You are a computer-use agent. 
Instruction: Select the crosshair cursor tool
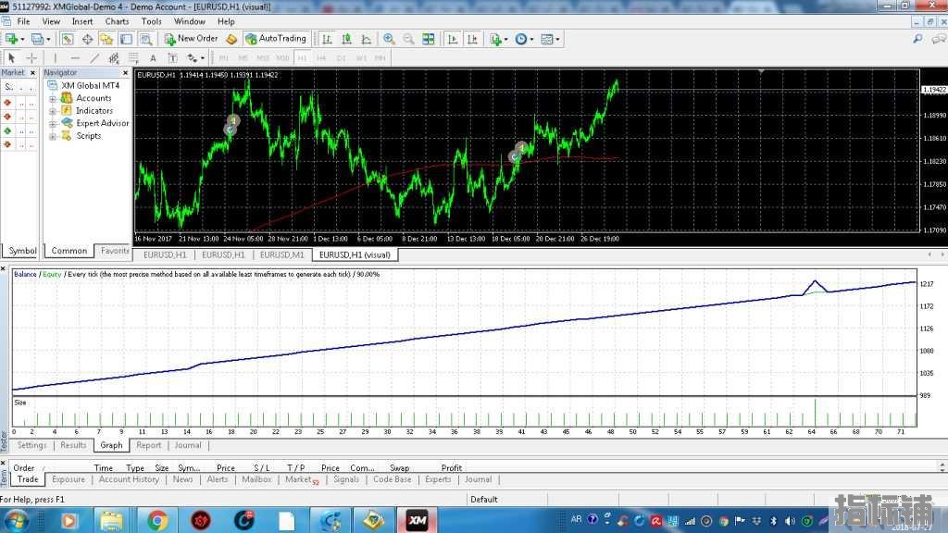coord(31,57)
